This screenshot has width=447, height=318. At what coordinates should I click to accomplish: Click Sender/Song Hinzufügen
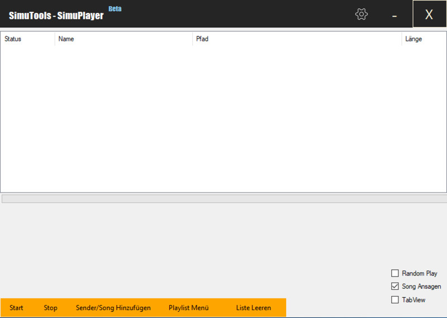pyautogui.click(x=113, y=308)
